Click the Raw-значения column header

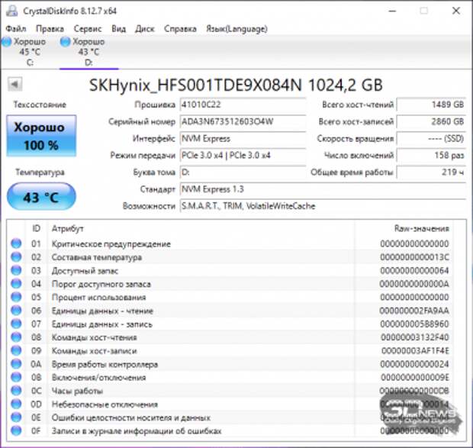421,228
